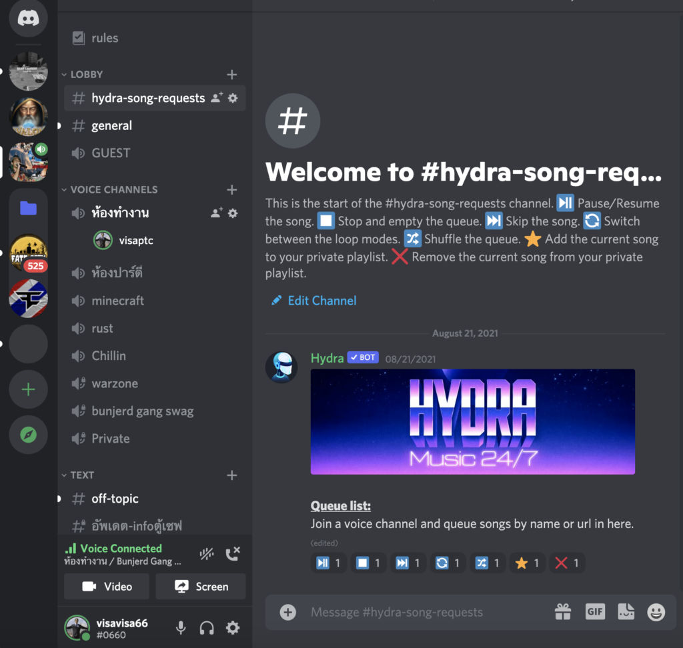Open the อัพเดต-infoตู้เชฟ channel

[155, 525]
